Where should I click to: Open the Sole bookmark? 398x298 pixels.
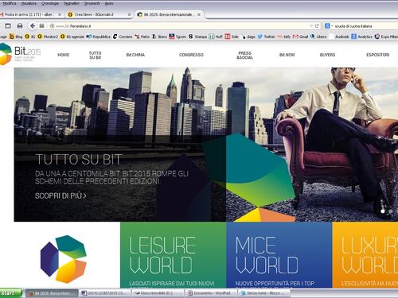coord(232,37)
